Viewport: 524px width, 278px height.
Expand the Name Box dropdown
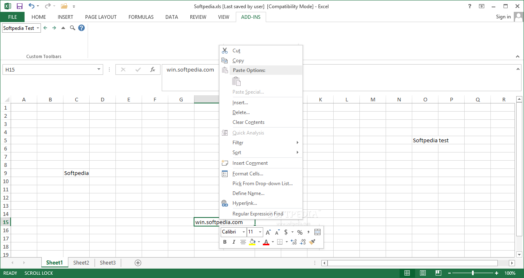pyautogui.click(x=99, y=69)
